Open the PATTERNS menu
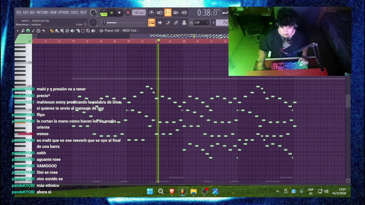The height and width of the screenshot is (205, 365). [42, 13]
